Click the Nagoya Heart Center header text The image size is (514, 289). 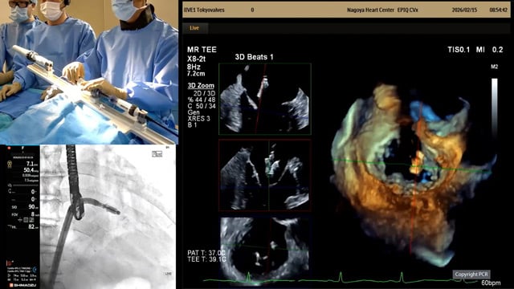coord(370,10)
